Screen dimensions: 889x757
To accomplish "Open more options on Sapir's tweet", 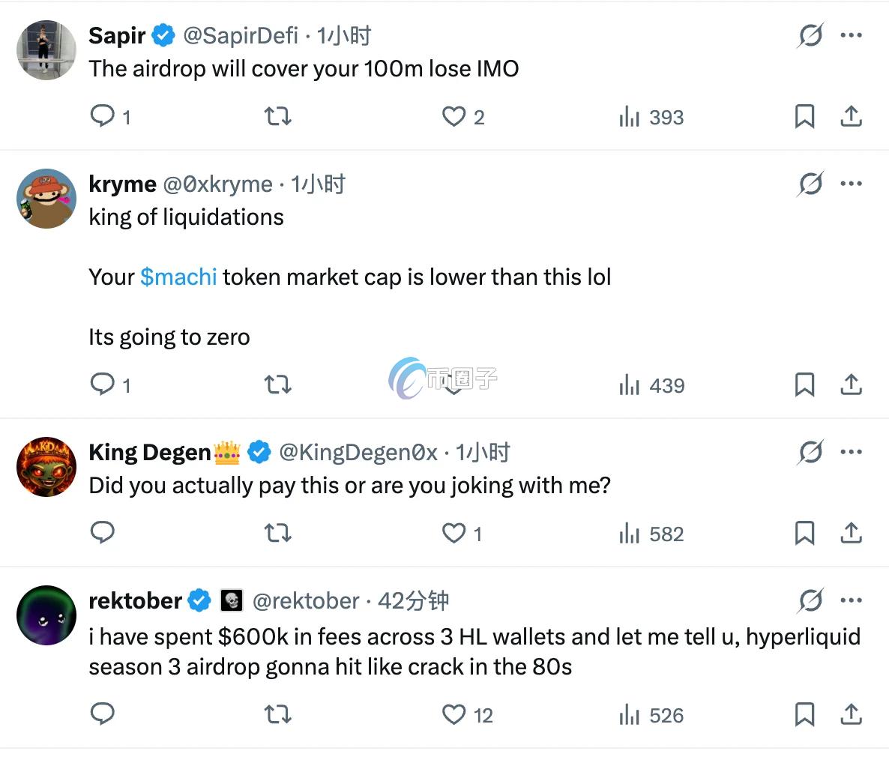I will coord(851,35).
